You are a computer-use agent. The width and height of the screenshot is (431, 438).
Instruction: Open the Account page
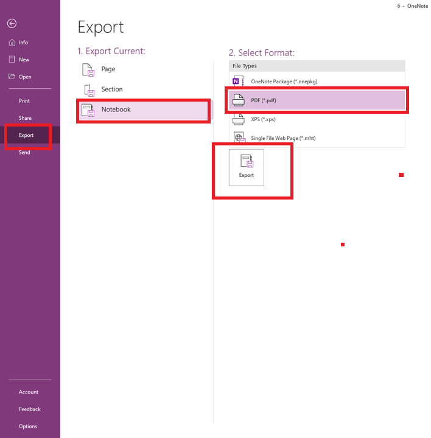[x=30, y=392]
